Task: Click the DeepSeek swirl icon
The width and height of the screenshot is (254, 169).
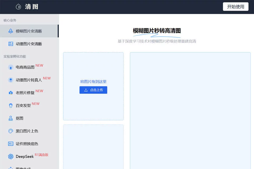Action: (x=11, y=156)
